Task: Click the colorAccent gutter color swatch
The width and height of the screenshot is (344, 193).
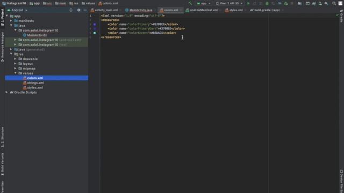Action: pyautogui.click(x=95, y=33)
